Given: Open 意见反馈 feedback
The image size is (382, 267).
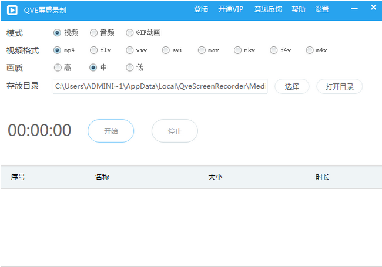Looking at the screenshot, I should click(x=268, y=9).
